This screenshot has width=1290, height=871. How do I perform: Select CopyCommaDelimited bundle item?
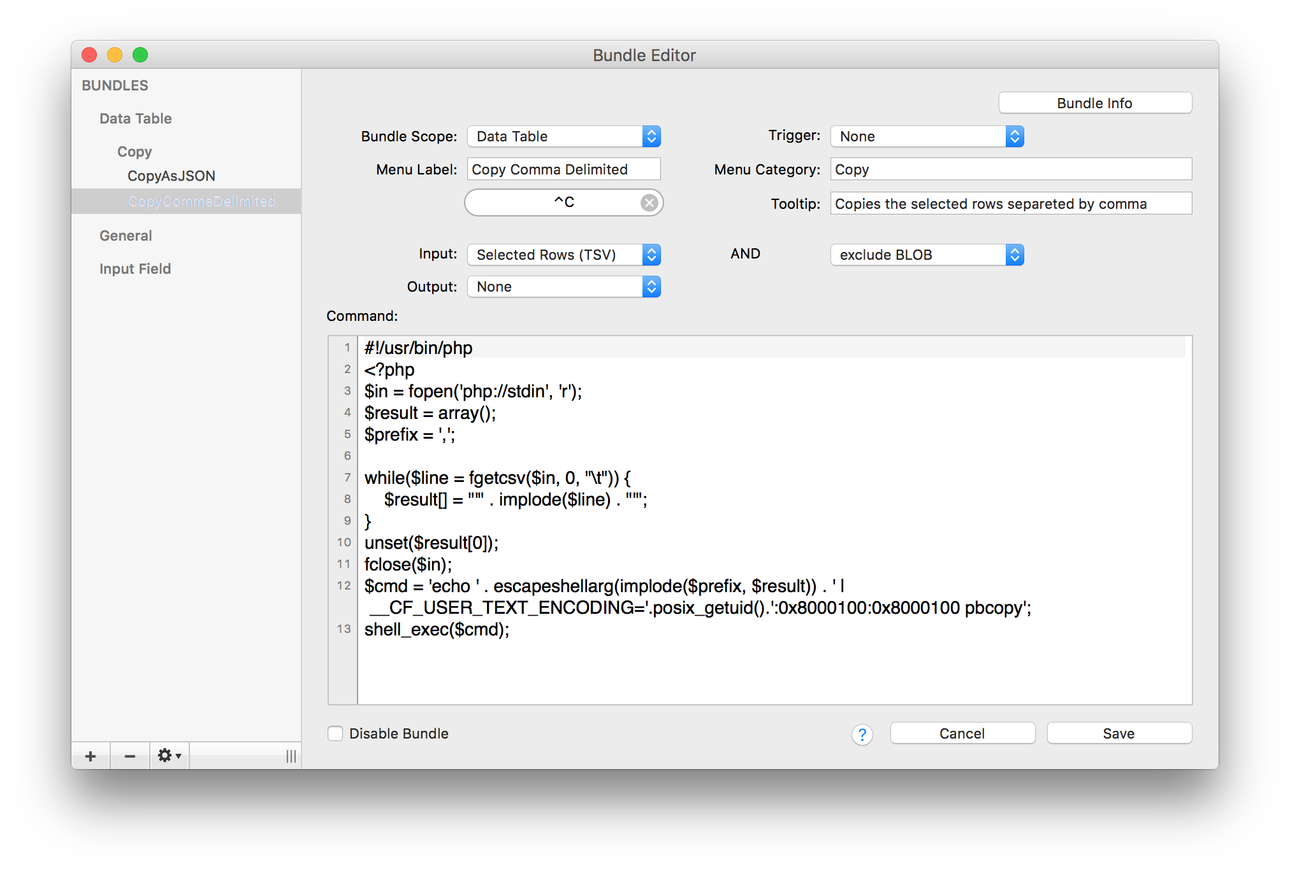[201, 201]
